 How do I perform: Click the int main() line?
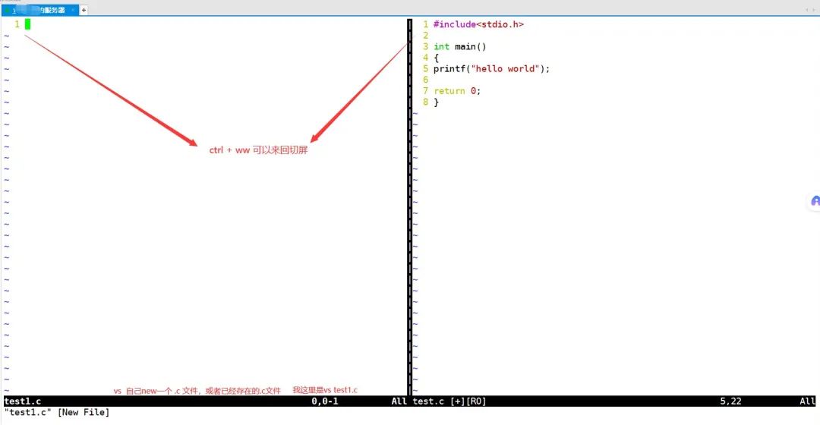coord(459,46)
